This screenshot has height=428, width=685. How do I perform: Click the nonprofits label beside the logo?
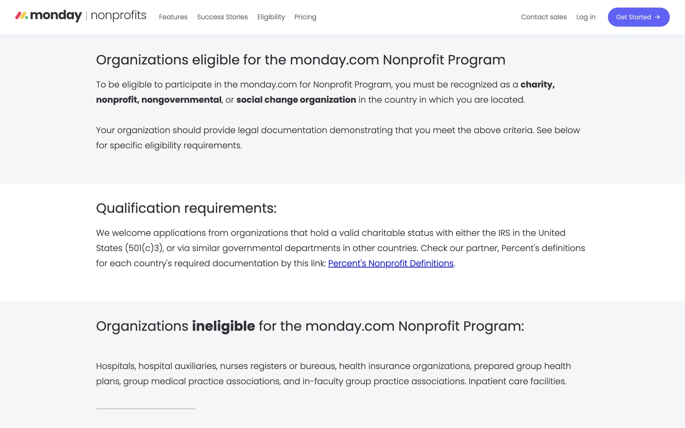tap(118, 16)
